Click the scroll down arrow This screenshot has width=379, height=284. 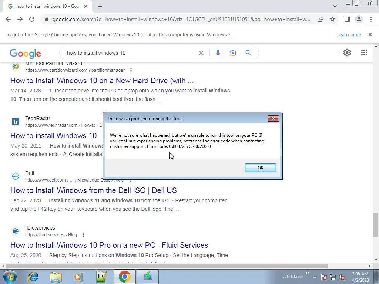376,260
